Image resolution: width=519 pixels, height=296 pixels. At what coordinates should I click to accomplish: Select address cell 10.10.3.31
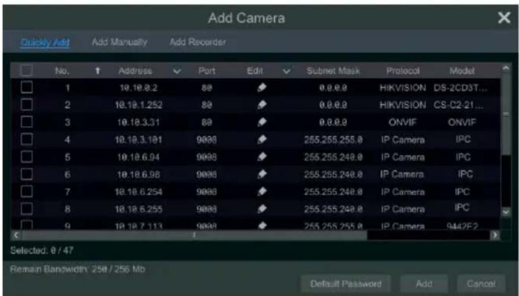coord(138,122)
